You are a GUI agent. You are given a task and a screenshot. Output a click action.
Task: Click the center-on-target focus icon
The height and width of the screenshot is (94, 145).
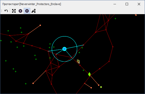click(x=14, y=11)
